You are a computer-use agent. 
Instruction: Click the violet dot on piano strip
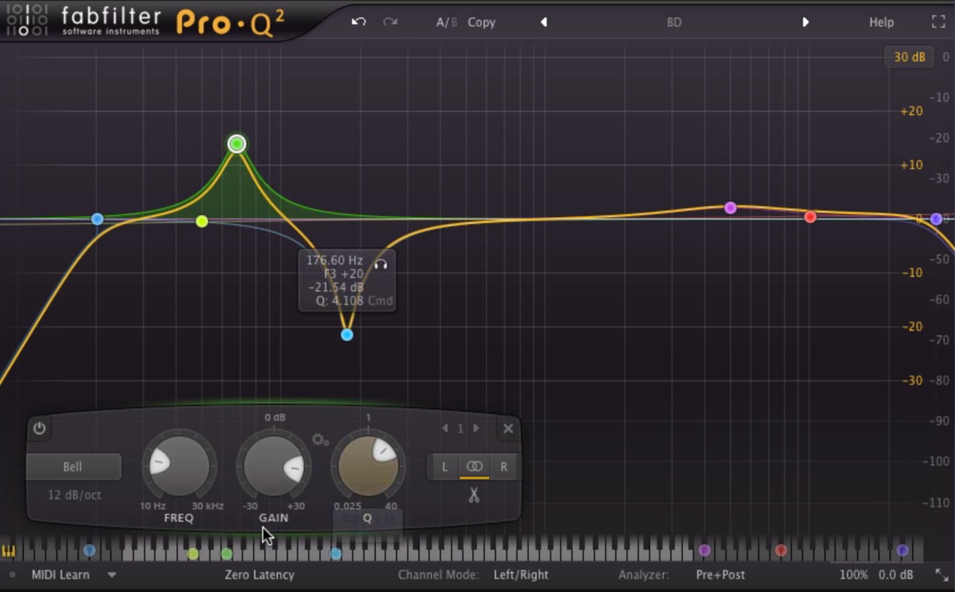coord(902,551)
